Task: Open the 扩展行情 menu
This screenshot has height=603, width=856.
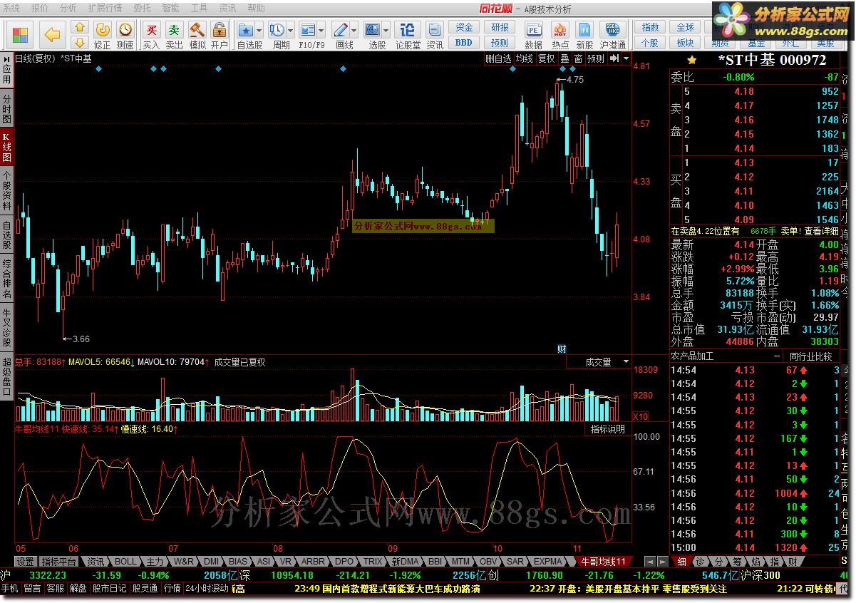Action: [x=105, y=8]
